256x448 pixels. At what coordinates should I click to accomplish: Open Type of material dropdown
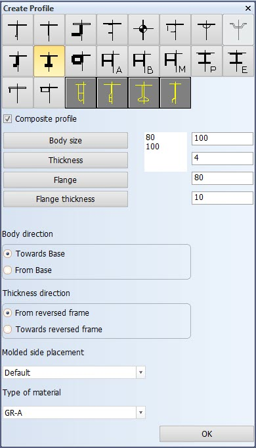140,412
